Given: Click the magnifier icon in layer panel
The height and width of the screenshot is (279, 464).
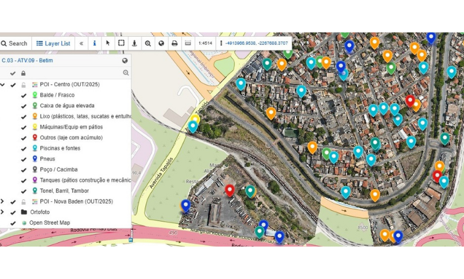Looking at the screenshot, I should pyautogui.click(x=126, y=73).
